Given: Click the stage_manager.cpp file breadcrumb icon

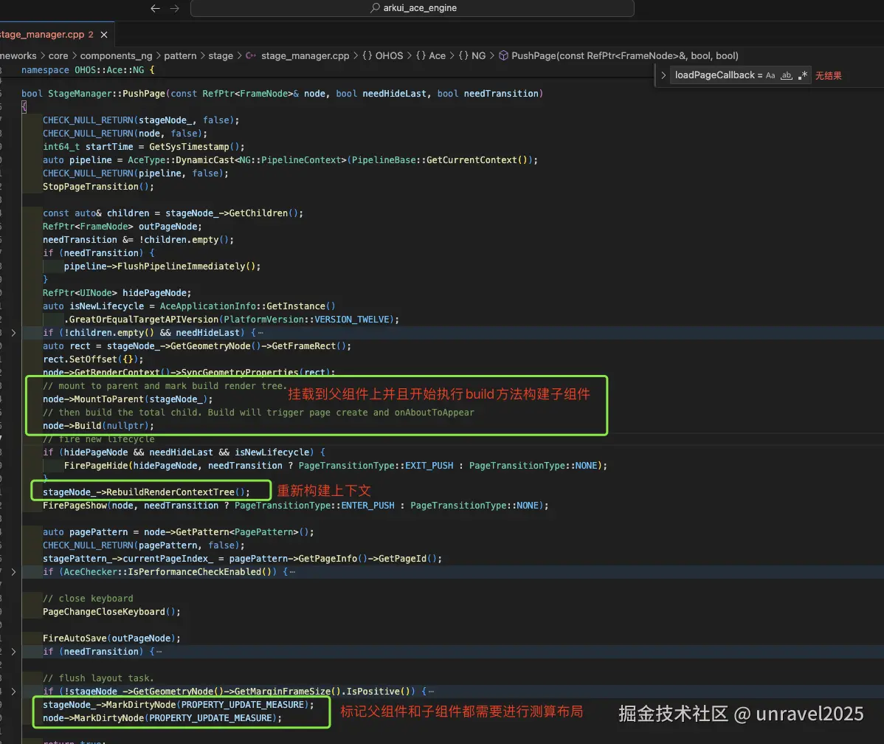Looking at the screenshot, I should pos(251,56).
